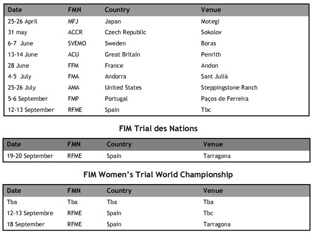Click the Venue header in the first table
313x234 pixels.
[x=211, y=10]
